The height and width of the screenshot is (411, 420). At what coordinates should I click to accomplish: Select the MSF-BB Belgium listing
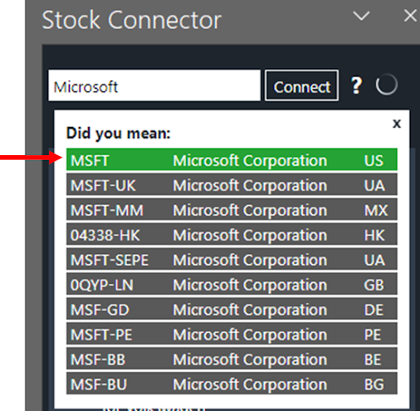click(x=232, y=359)
